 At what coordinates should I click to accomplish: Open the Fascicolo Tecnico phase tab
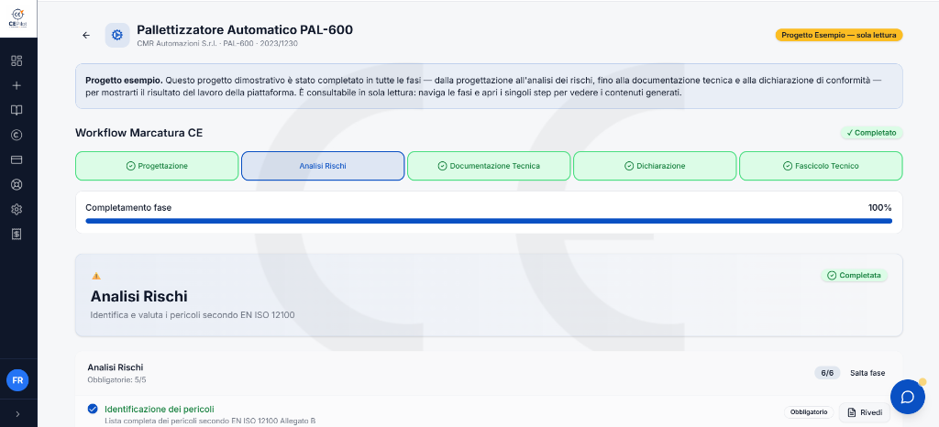coord(821,166)
